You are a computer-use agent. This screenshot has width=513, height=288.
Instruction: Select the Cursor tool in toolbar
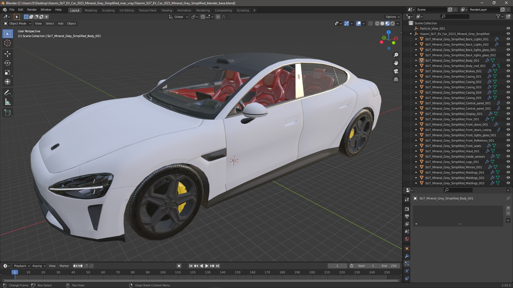click(7, 43)
